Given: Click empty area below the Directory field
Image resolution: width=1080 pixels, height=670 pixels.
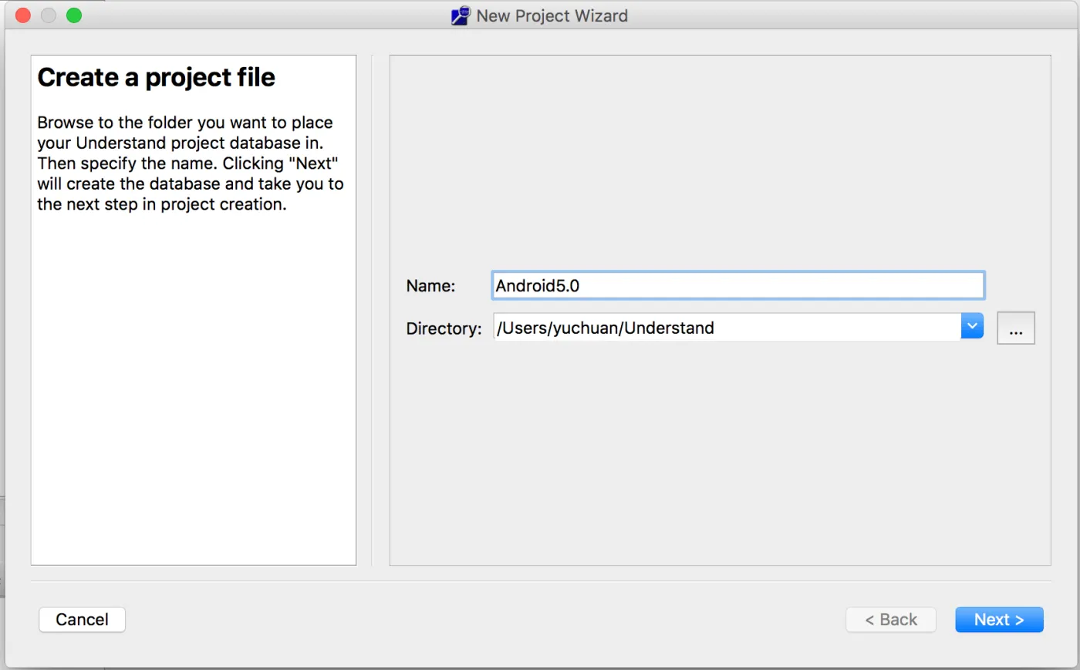Looking at the screenshot, I should (720, 455).
